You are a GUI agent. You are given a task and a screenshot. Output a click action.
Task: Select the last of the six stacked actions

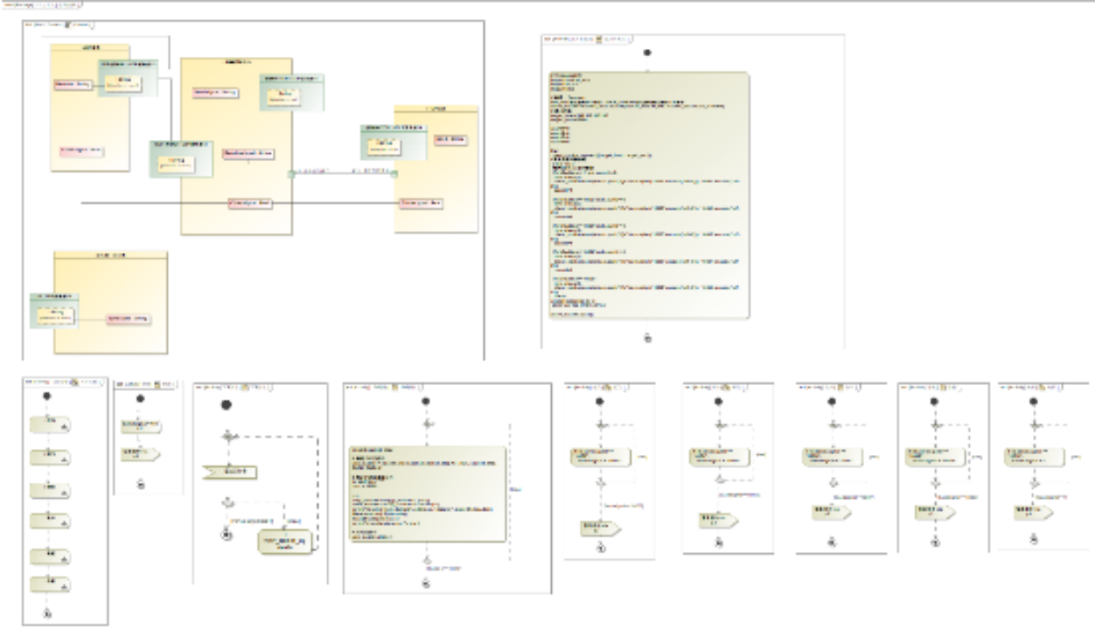click(x=51, y=585)
